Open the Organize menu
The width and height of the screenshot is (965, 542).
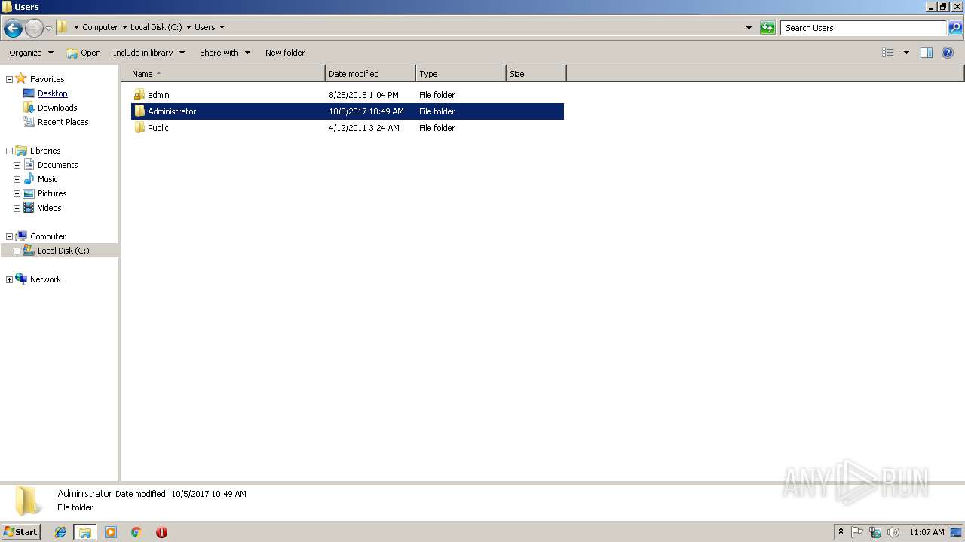click(x=32, y=53)
